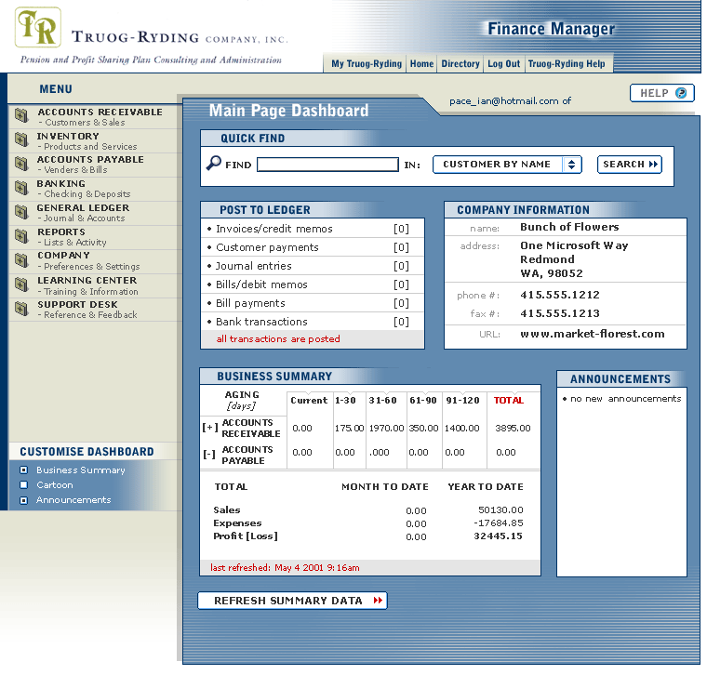Click the pace_ian@hotmail.com user text
The height and width of the screenshot is (688, 707).
pyautogui.click(x=503, y=101)
